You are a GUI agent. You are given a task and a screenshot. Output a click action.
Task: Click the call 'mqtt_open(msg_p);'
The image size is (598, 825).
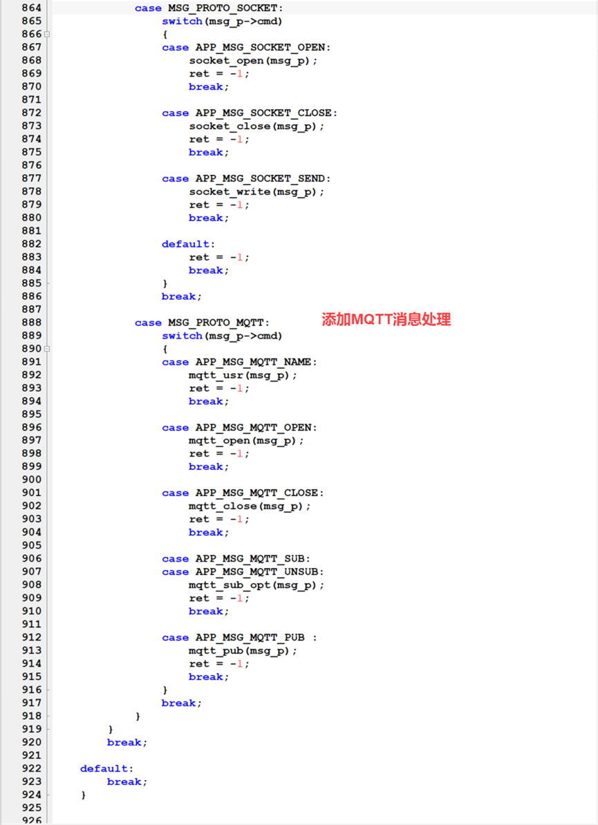[x=246, y=440]
